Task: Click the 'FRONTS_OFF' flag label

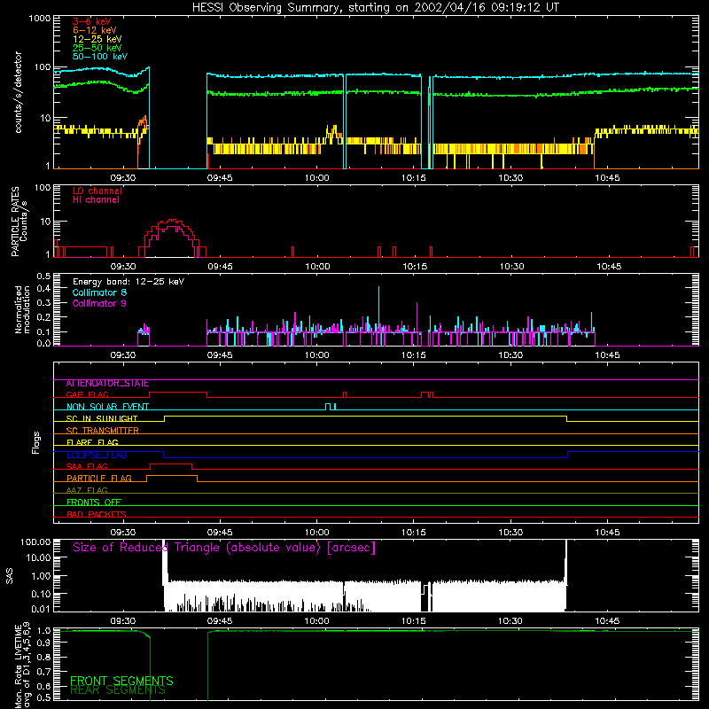Action: coord(94,503)
